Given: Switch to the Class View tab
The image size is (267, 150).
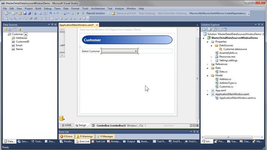Looking at the screenshot, I should (245, 141).
